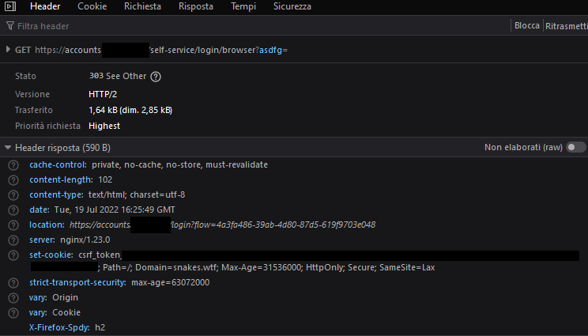The height and width of the screenshot is (336, 588).
Task: Open help icon beside set-cookie header
Action: coord(13,255)
